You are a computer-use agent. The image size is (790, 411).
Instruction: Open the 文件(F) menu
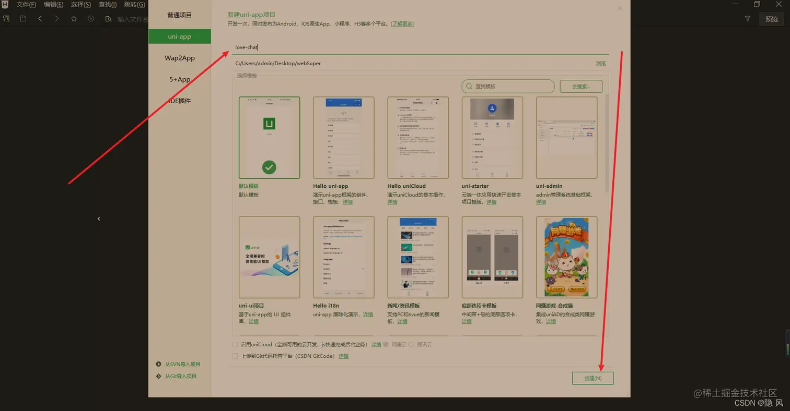(x=26, y=5)
